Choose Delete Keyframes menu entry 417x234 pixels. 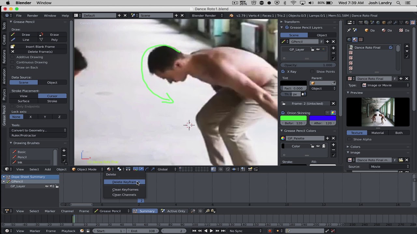point(124,182)
